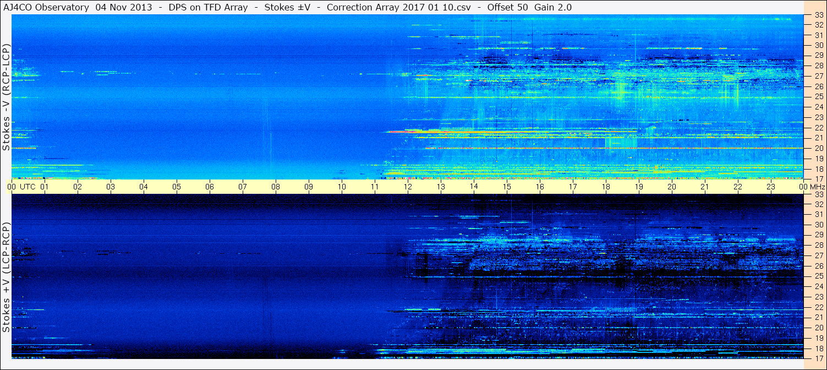The height and width of the screenshot is (370, 827).
Task: Click 27 MHz label of Stokes -V panel
Action: (819, 76)
